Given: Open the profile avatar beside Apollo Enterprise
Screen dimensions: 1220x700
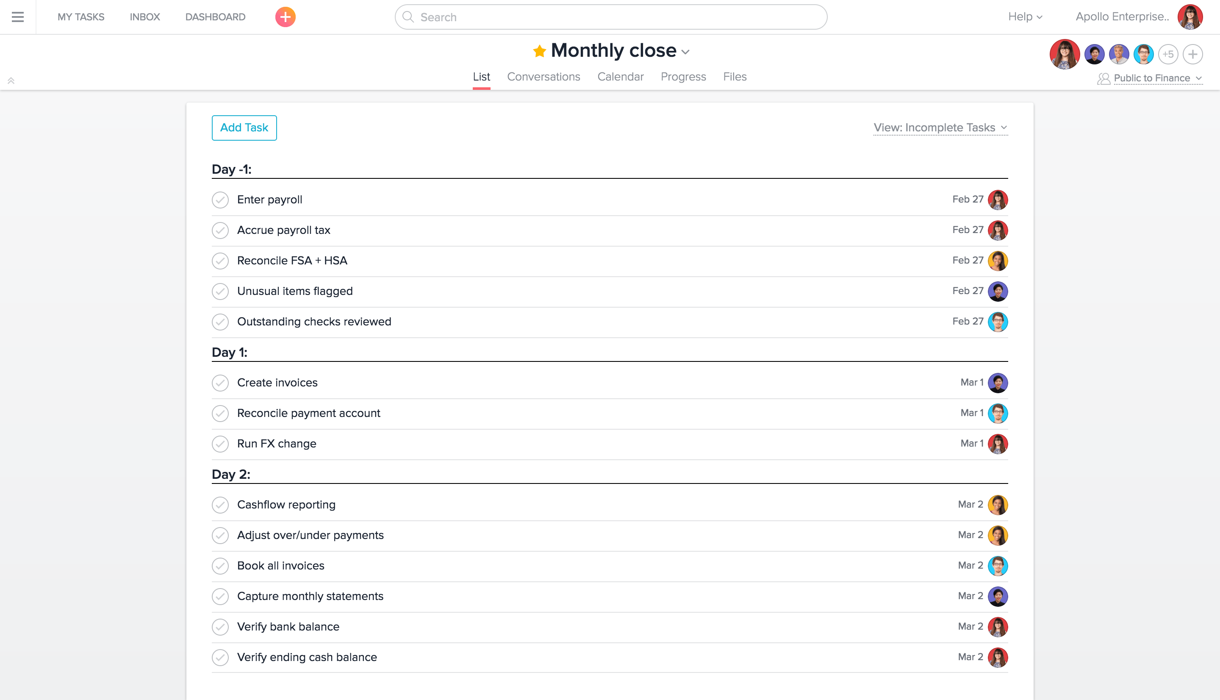Looking at the screenshot, I should point(1190,17).
